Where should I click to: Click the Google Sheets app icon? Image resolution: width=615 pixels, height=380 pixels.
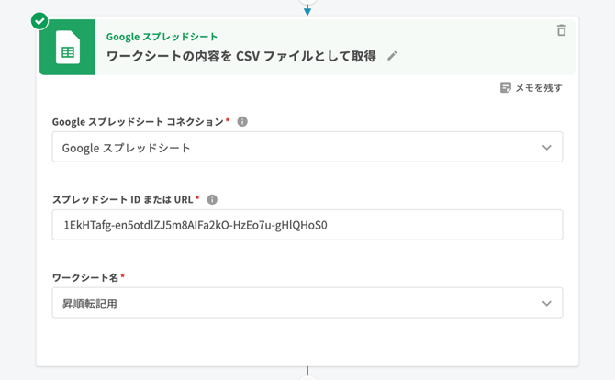[x=67, y=48]
